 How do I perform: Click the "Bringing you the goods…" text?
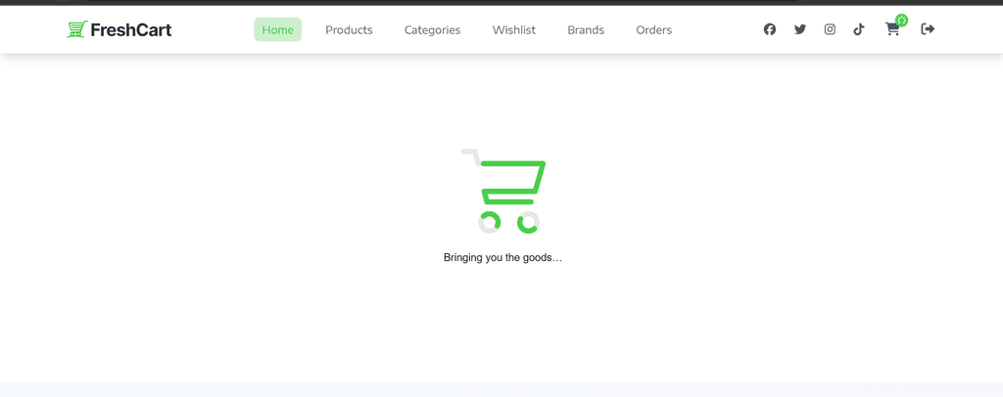[x=502, y=258]
